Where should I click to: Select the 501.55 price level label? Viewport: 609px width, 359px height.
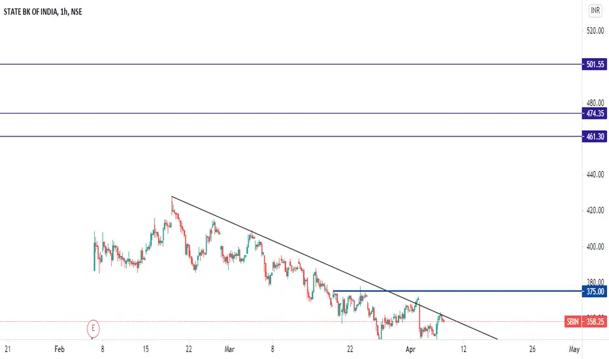tap(595, 65)
